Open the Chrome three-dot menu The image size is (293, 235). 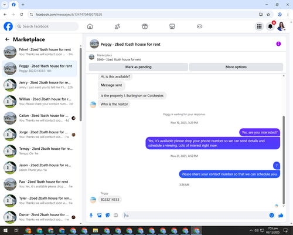[x=288, y=14]
